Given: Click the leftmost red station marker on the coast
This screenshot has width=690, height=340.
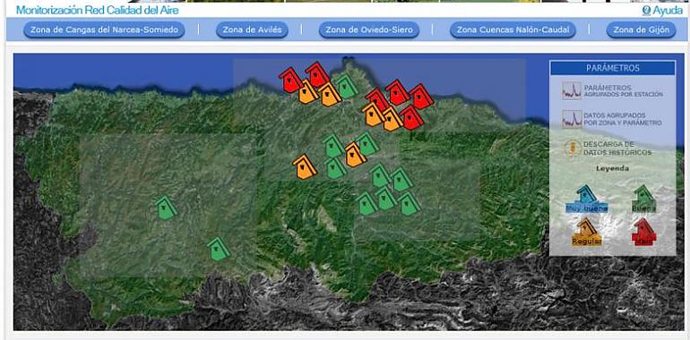Looking at the screenshot, I should pos(290,80).
